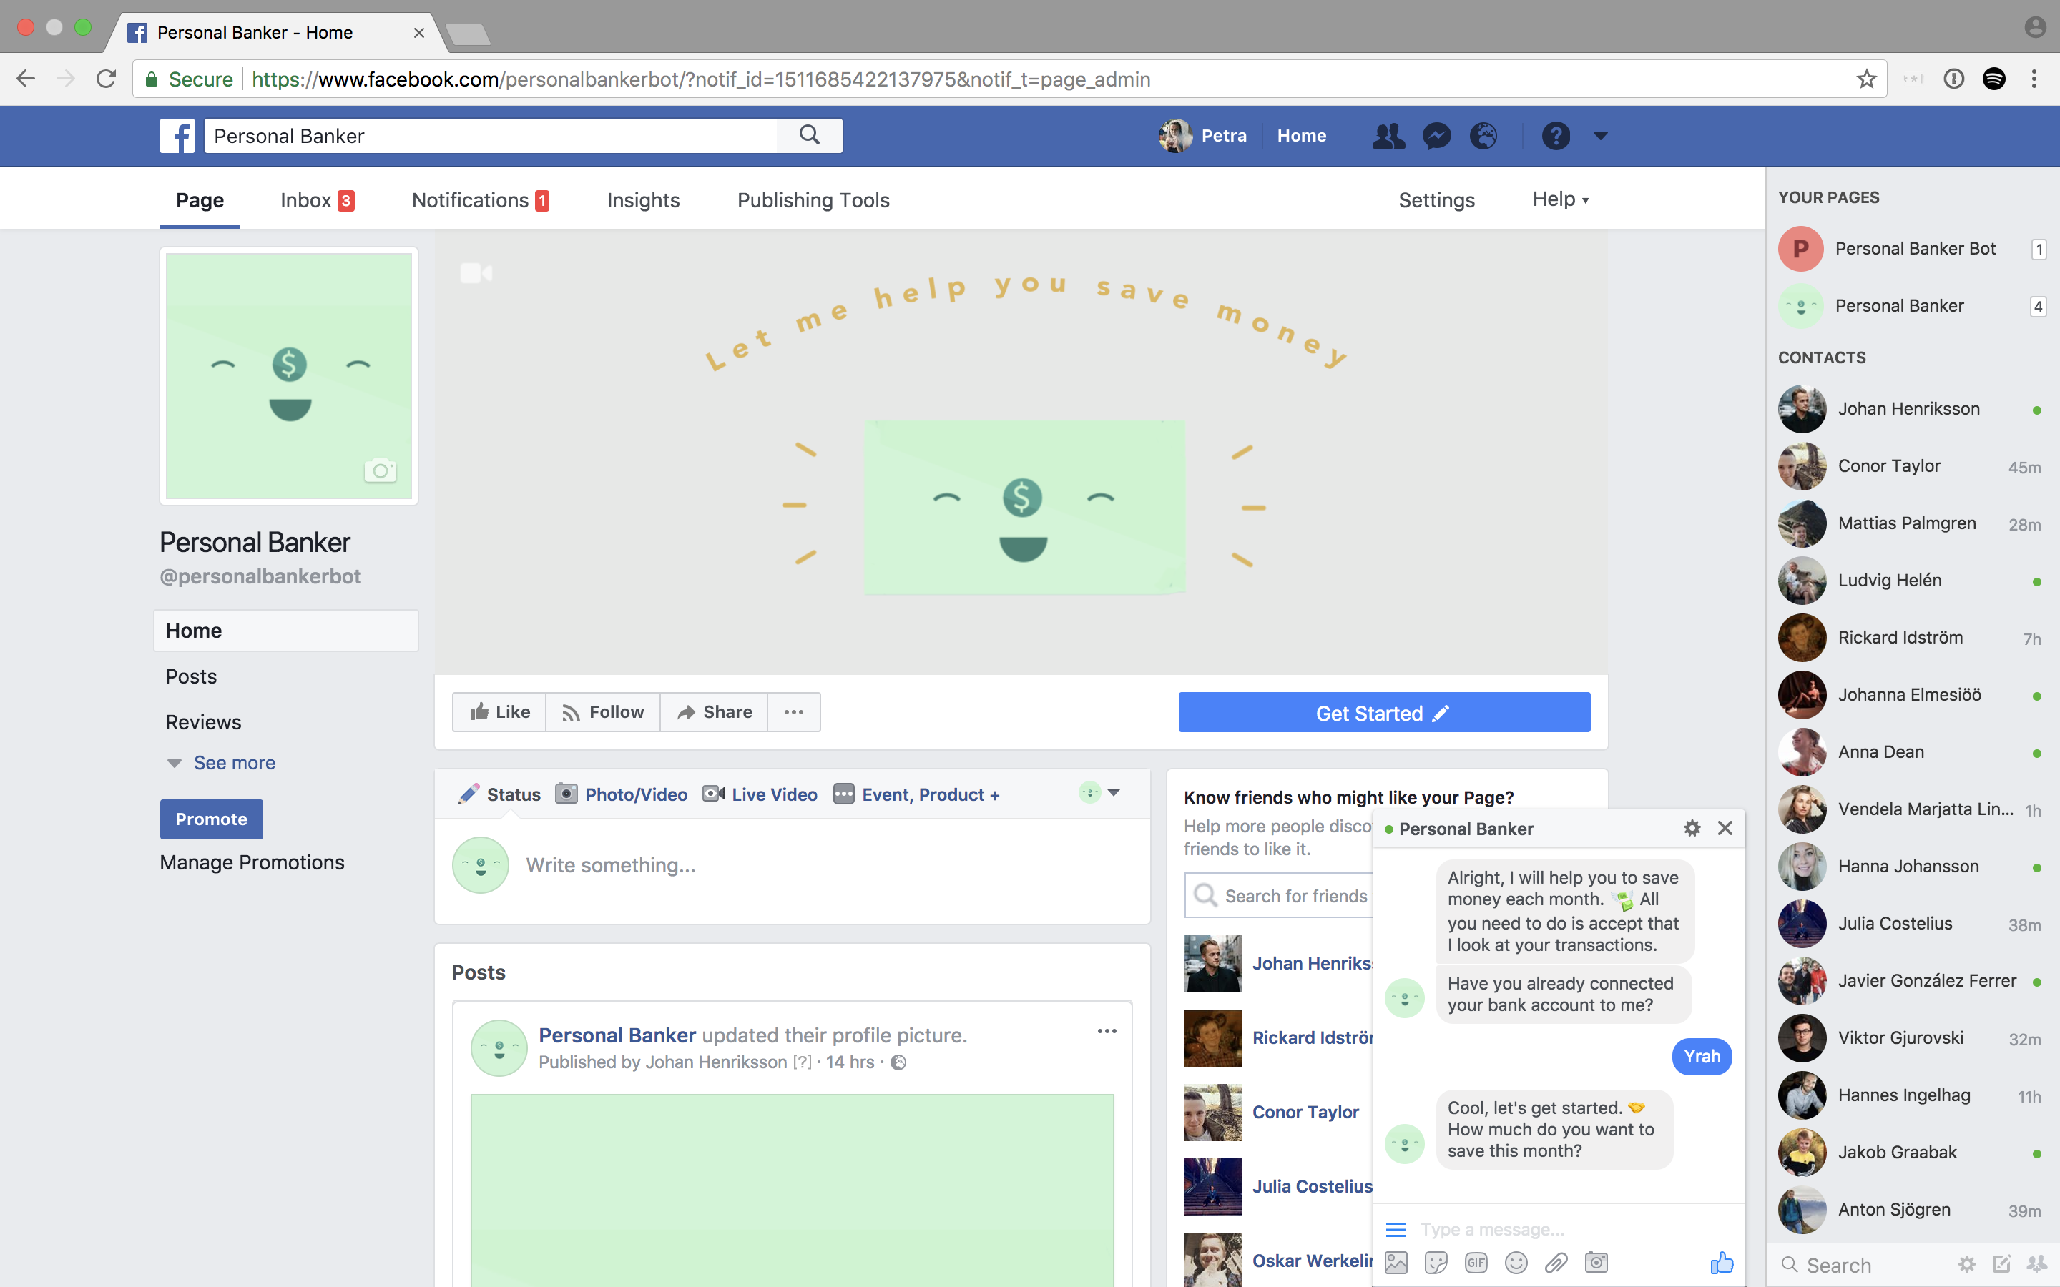Click the GIF icon in chat

[x=1476, y=1262]
